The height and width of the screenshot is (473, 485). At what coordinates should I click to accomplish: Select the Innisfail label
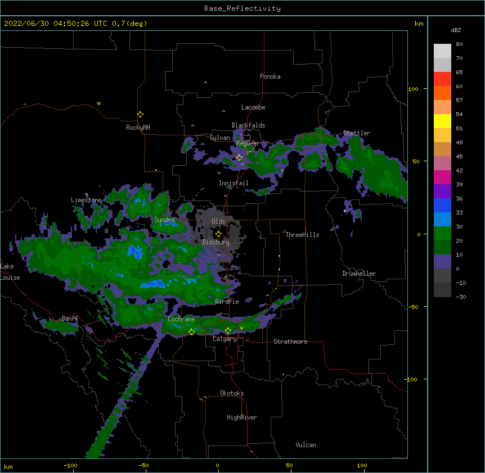point(233,183)
